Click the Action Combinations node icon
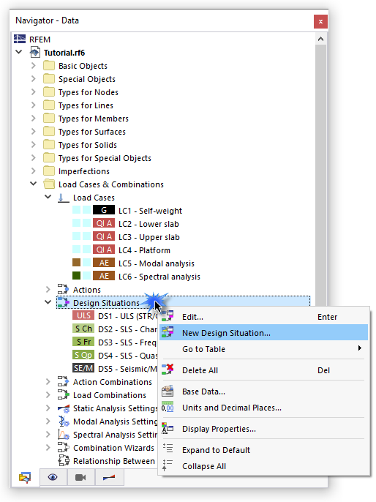 [x=63, y=382]
